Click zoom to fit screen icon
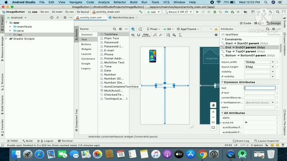Image resolution: width=287 pixels, height=161 pixels. (x=213, y=127)
